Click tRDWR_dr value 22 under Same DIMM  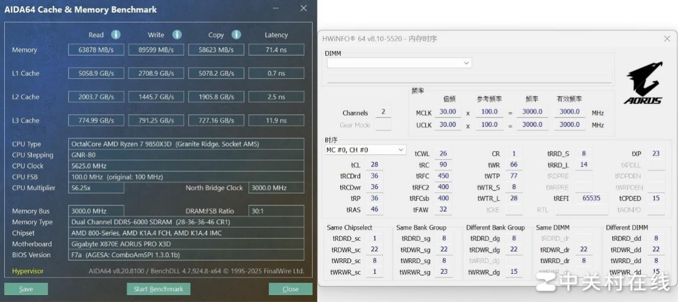583,250
